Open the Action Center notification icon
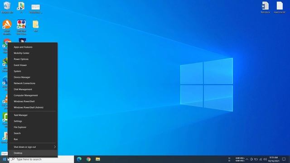Screen dimensions: 290x163 pos(284,159)
